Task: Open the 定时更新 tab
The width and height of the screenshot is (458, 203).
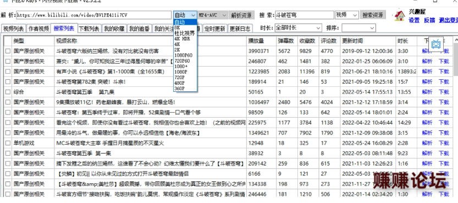Action: point(214,29)
